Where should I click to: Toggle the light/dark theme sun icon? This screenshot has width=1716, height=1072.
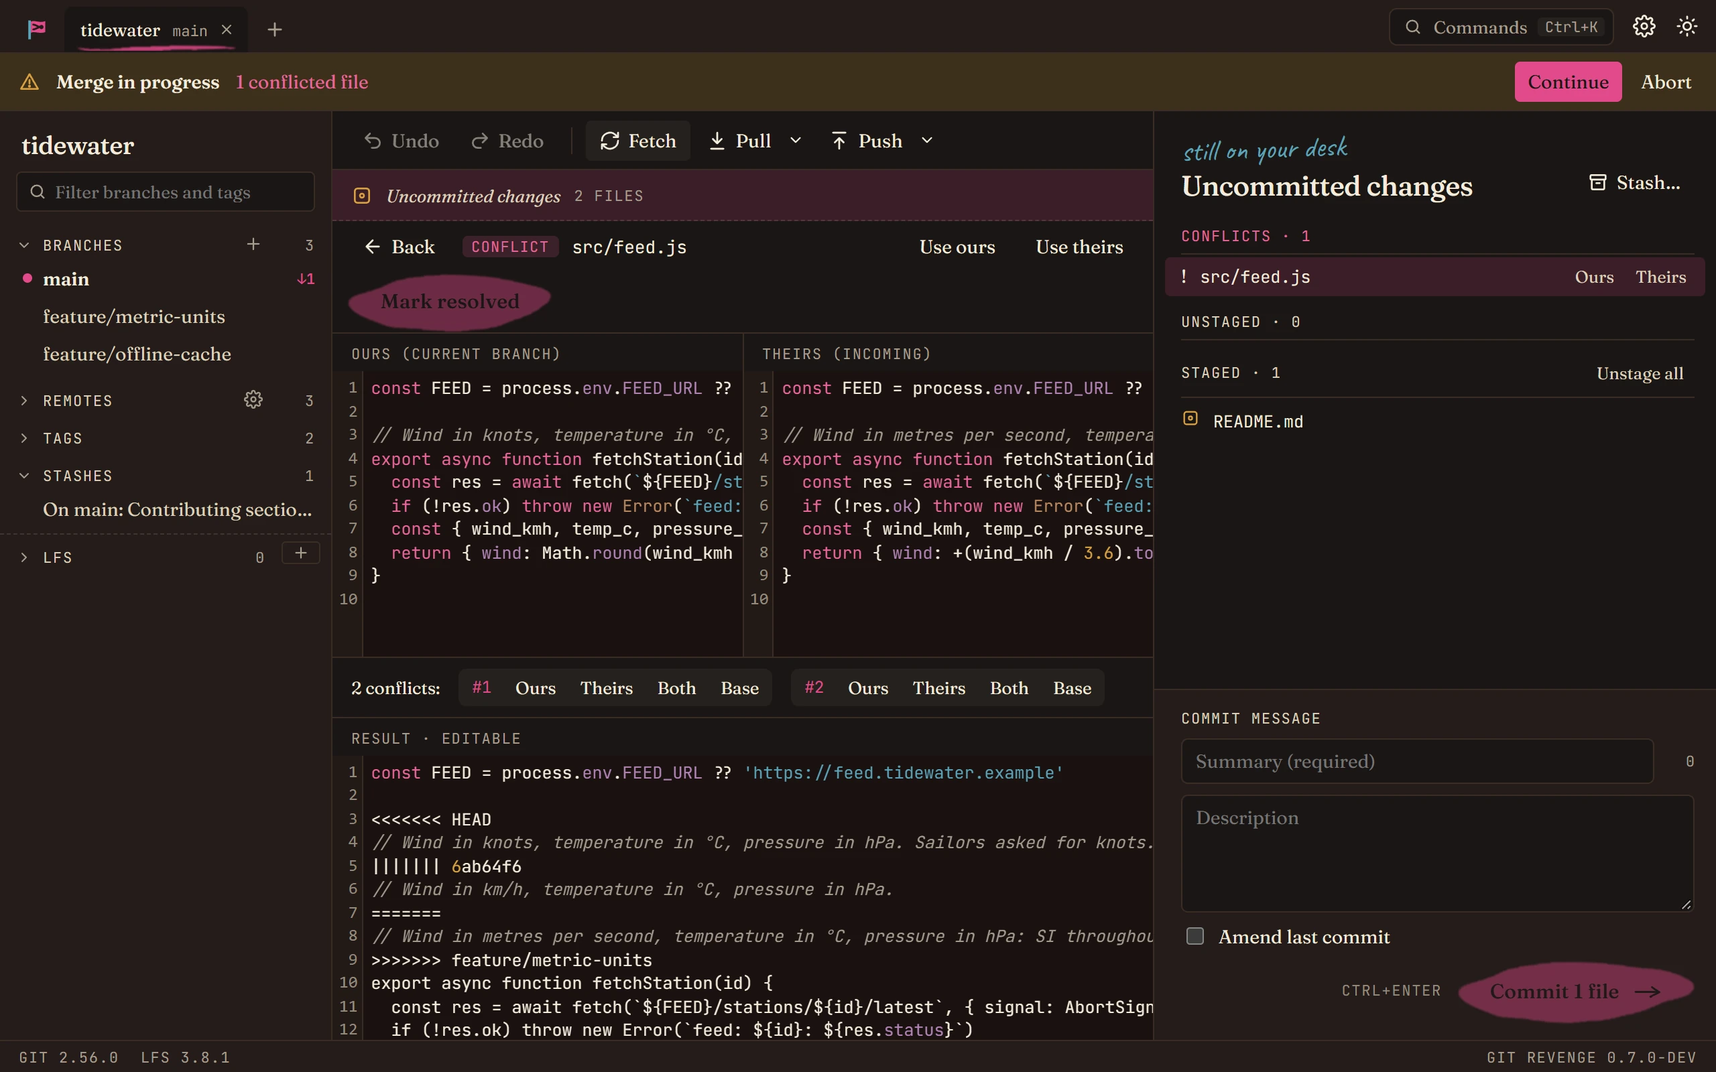pyautogui.click(x=1687, y=27)
